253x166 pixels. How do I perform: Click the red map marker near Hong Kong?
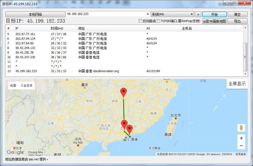click(130, 129)
